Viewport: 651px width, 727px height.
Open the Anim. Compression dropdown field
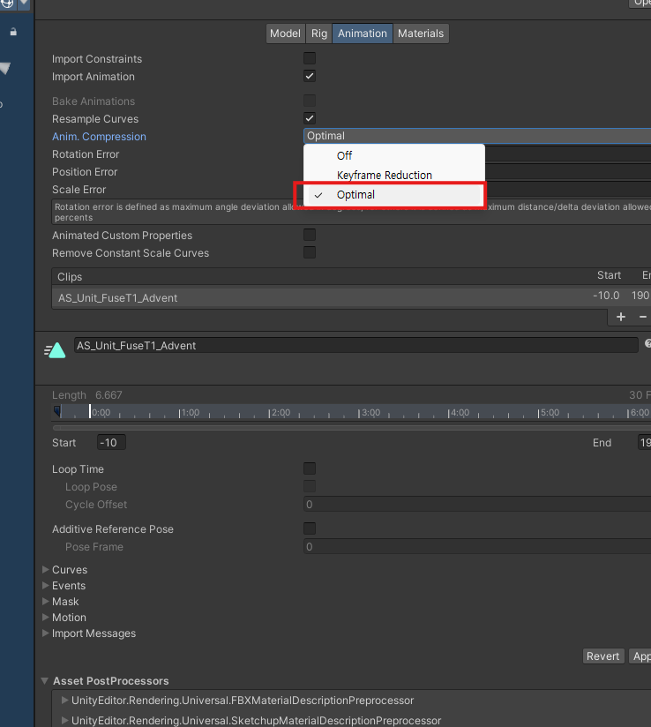[477, 136]
